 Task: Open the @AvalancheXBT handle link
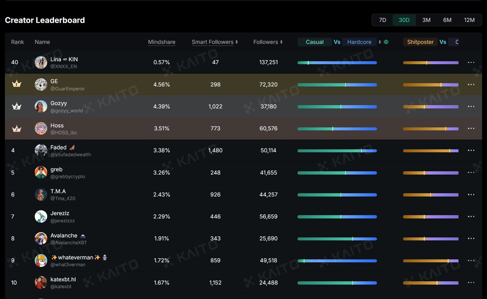click(69, 243)
